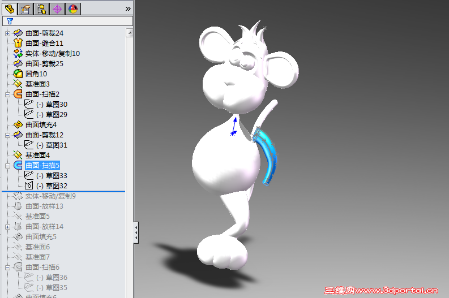
Task: Click the 曲面-剪裁12 trim icon
Action: click(18, 135)
